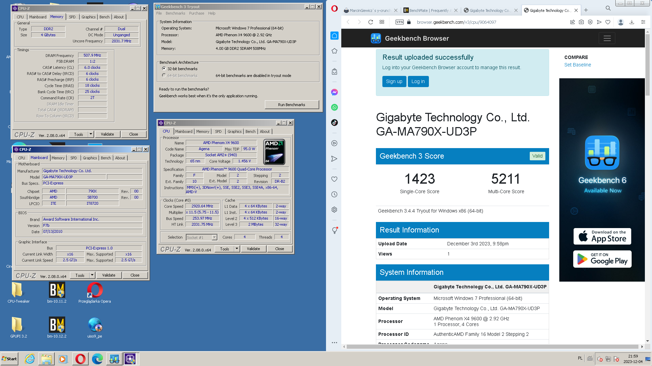Reload the Geekbench browser page

(x=371, y=22)
